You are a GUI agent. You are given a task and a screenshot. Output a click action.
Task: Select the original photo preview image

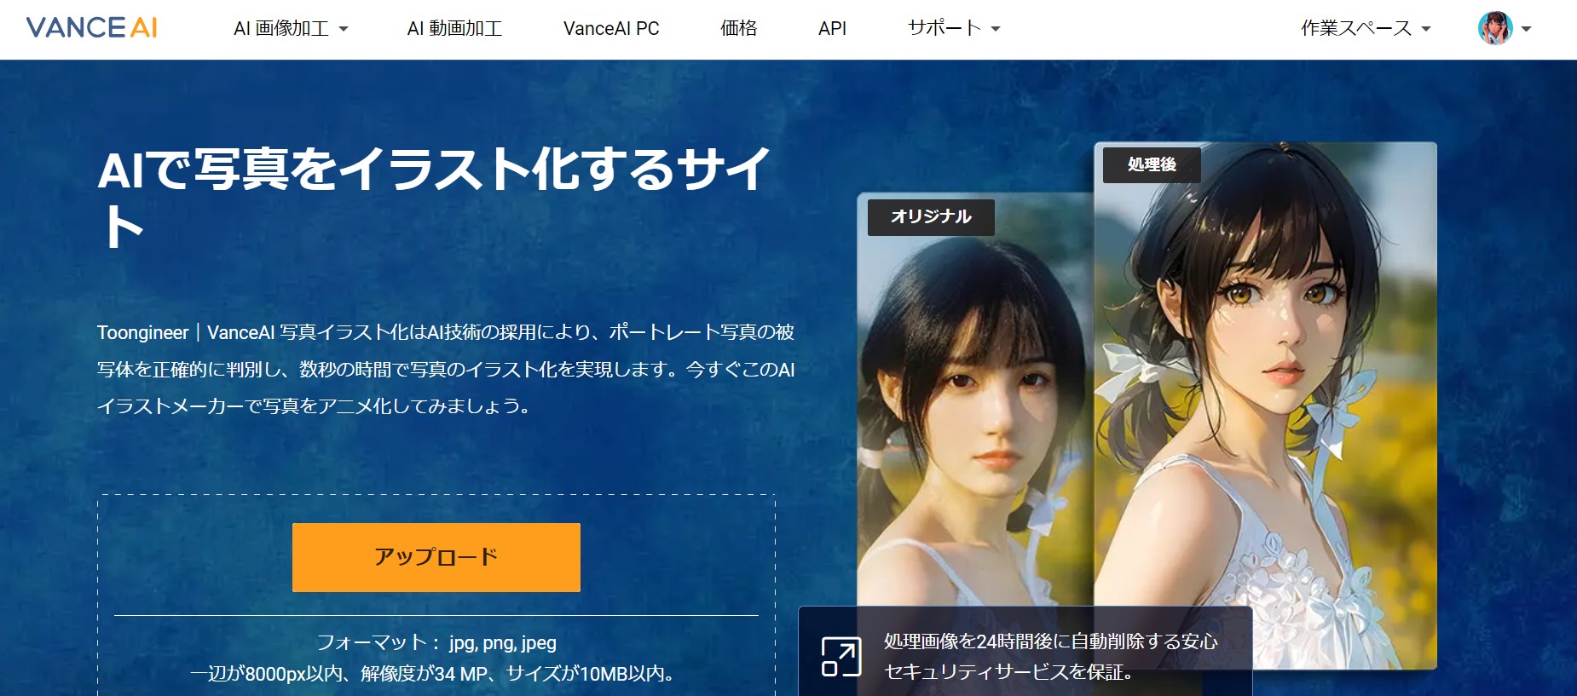972,409
